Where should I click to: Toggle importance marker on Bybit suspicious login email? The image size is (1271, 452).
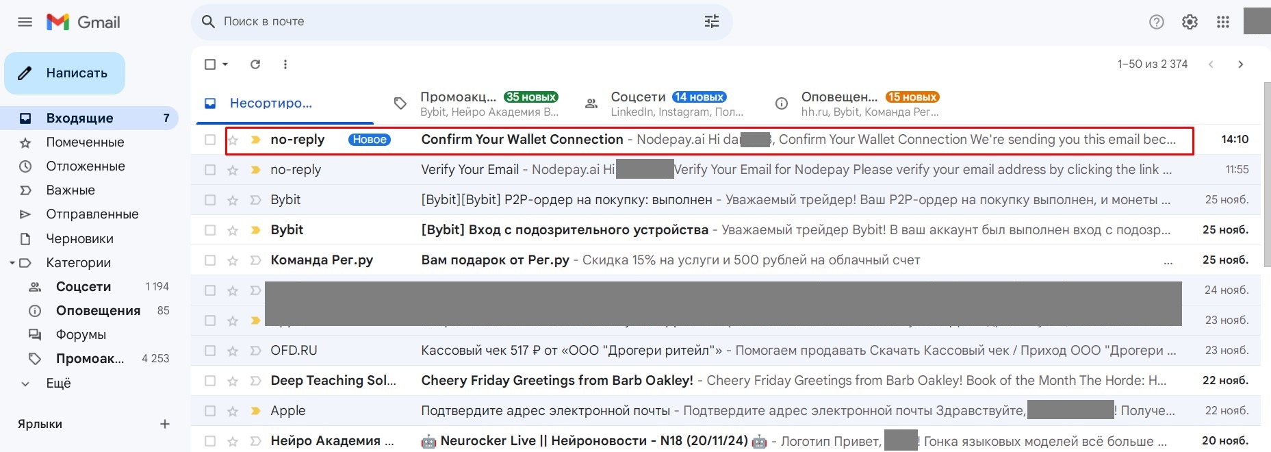[255, 230]
